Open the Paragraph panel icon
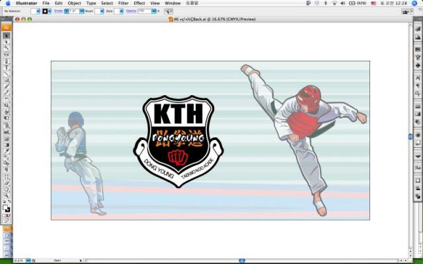The height and width of the screenshot is (264, 423). (418, 86)
